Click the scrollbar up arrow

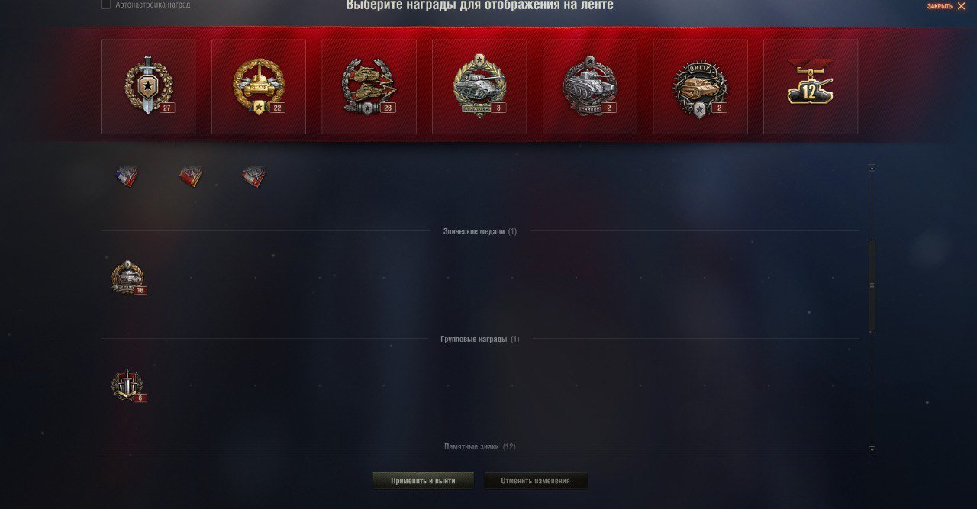point(872,168)
